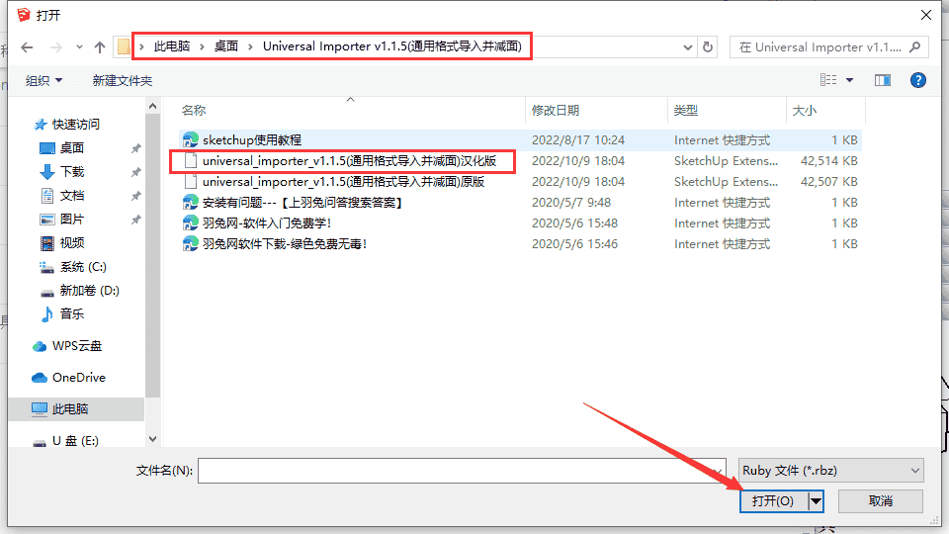
Task: Open help with the question mark icon
Action: pos(918,80)
